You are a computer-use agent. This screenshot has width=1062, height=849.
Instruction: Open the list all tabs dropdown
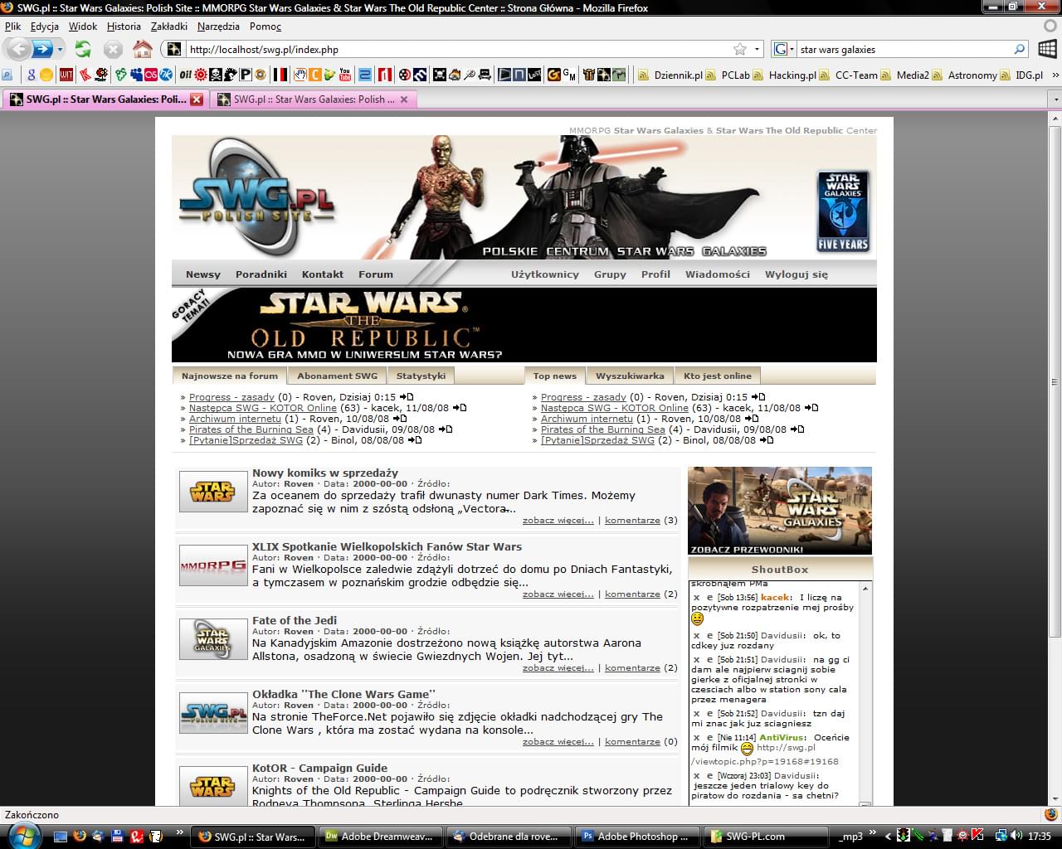click(x=1055, y=99)
